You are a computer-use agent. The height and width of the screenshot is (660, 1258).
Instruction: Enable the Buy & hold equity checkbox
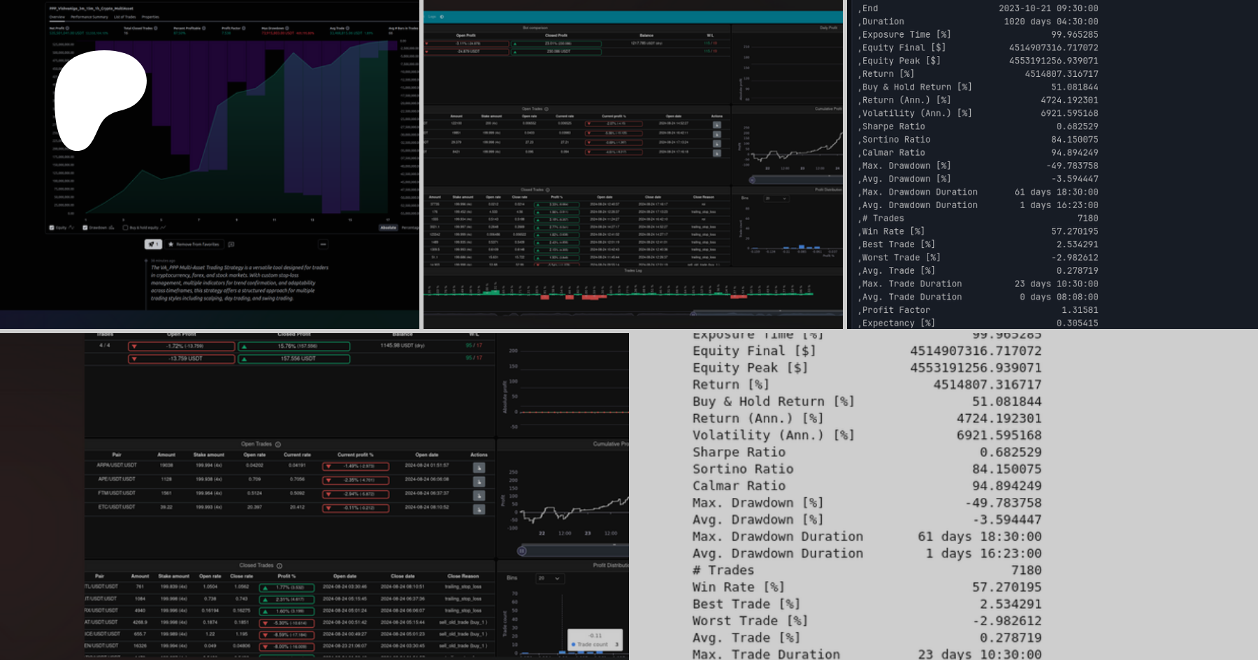(x=125, y=228)
